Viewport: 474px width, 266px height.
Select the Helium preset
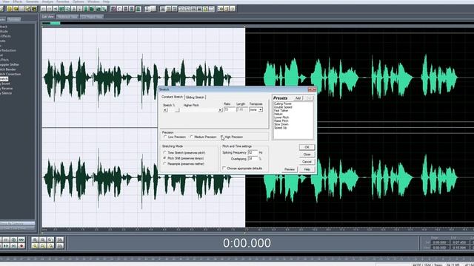(x=278, y=114)
